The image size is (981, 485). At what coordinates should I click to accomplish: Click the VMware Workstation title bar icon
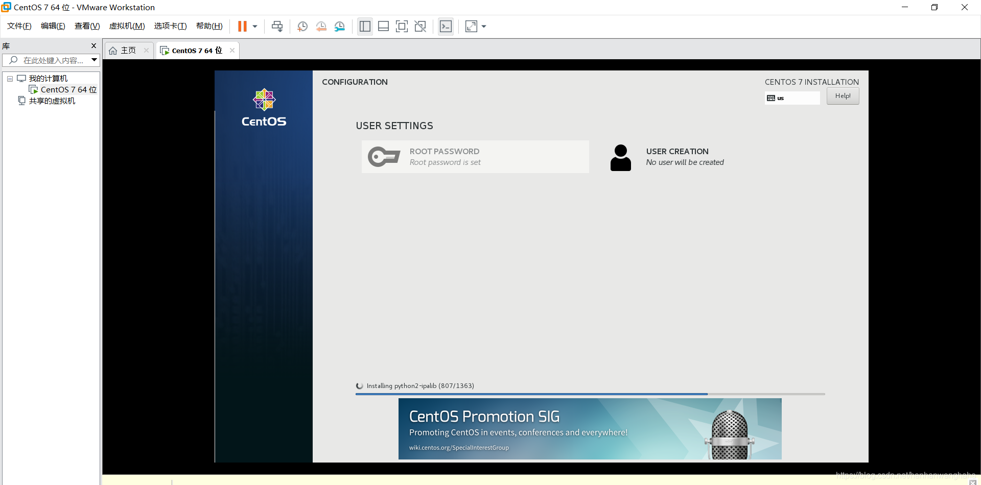point(6,7)
